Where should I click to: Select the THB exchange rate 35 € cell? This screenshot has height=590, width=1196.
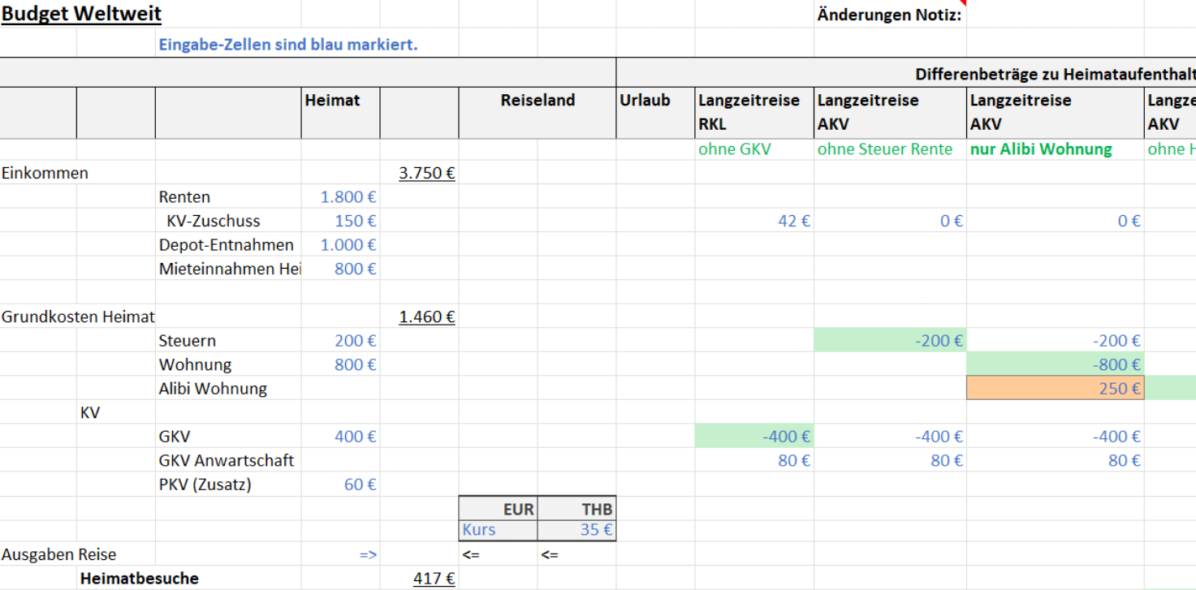576,530
